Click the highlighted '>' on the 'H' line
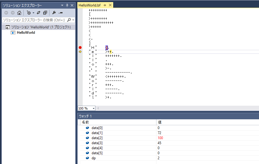The image size is (259, 164). click(107, 48)
